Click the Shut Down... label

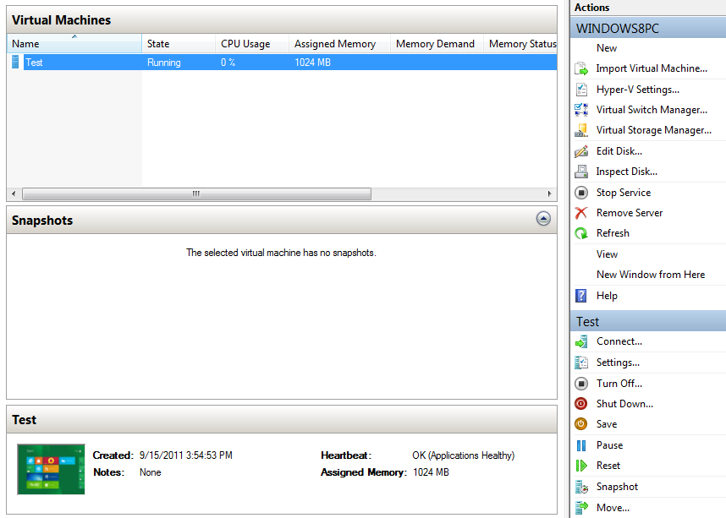624,404
